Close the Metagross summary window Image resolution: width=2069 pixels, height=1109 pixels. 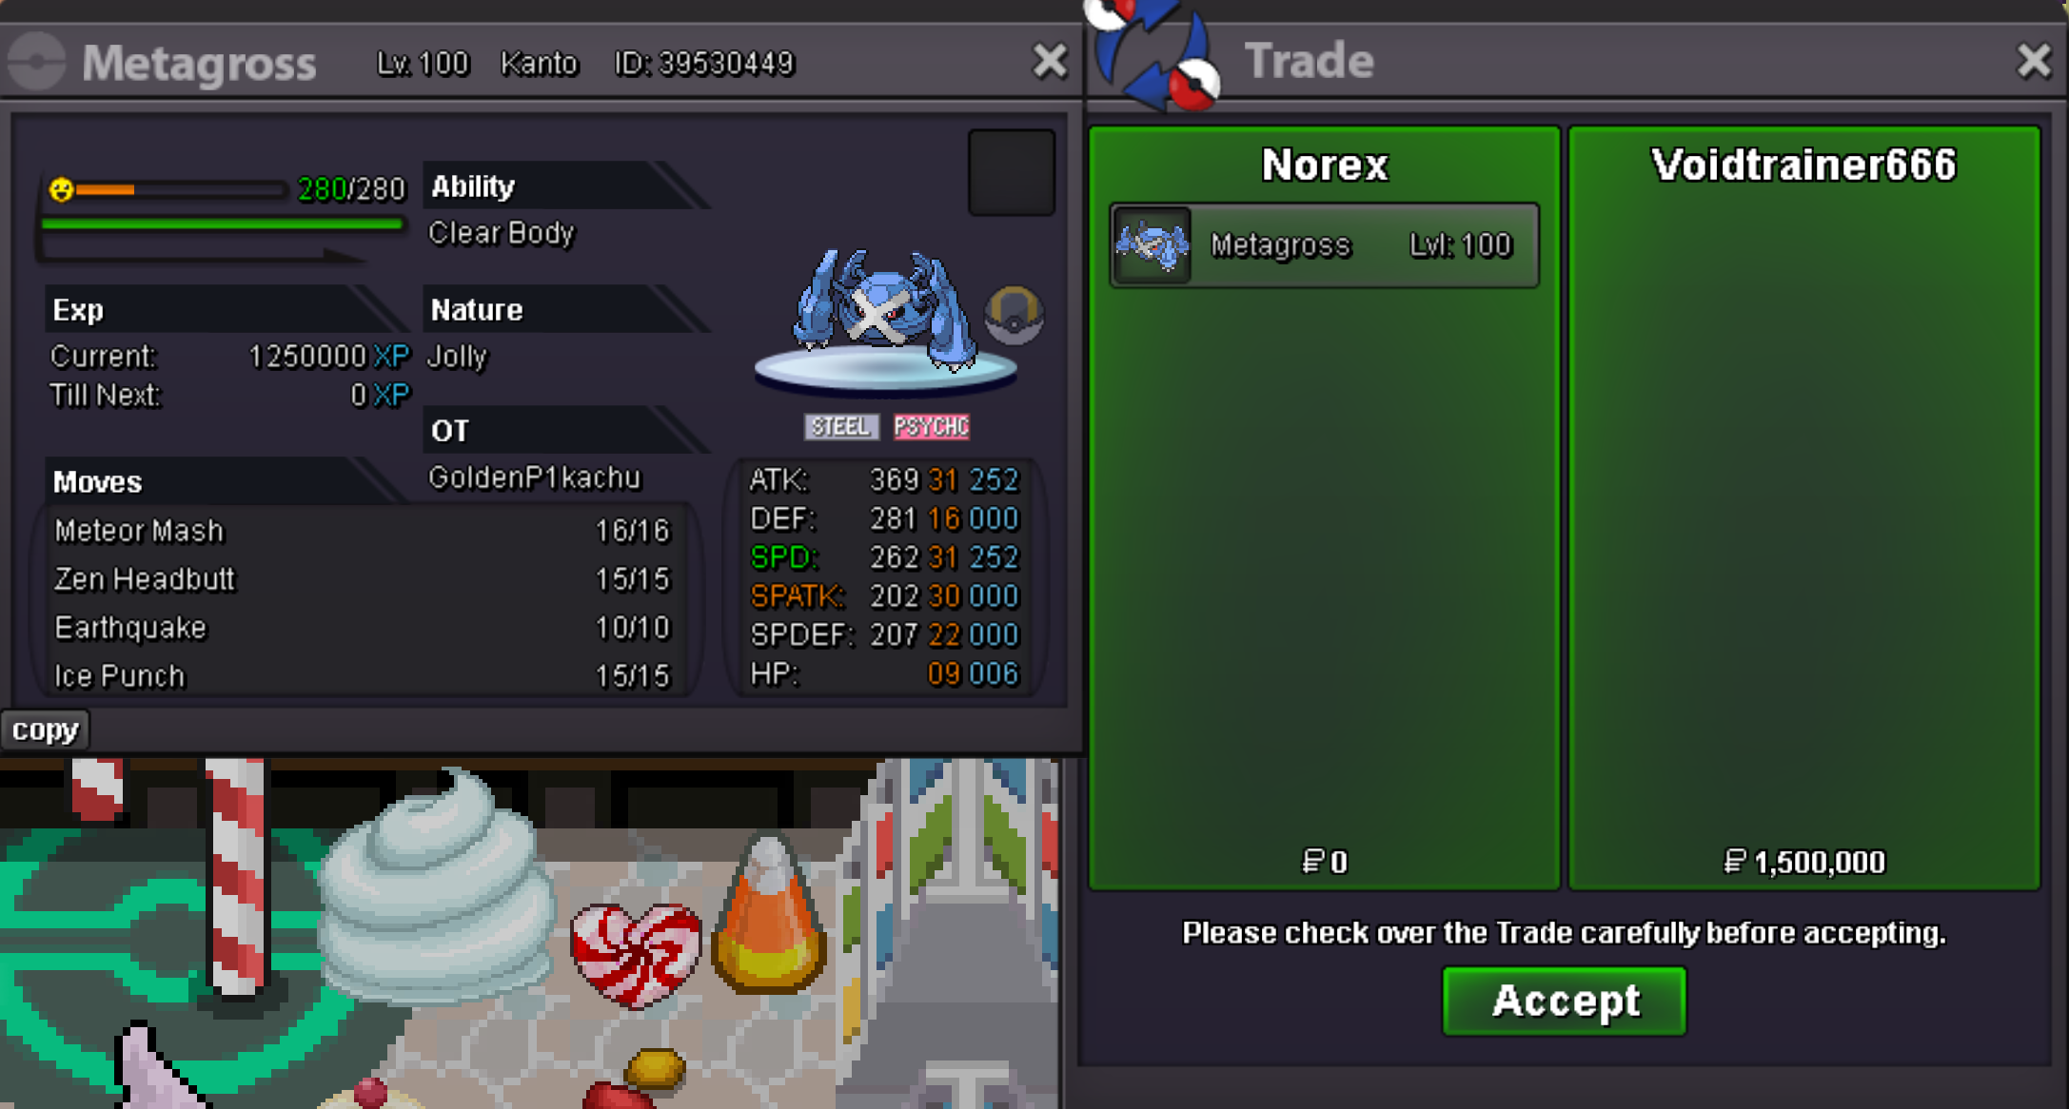[1050, 62]
